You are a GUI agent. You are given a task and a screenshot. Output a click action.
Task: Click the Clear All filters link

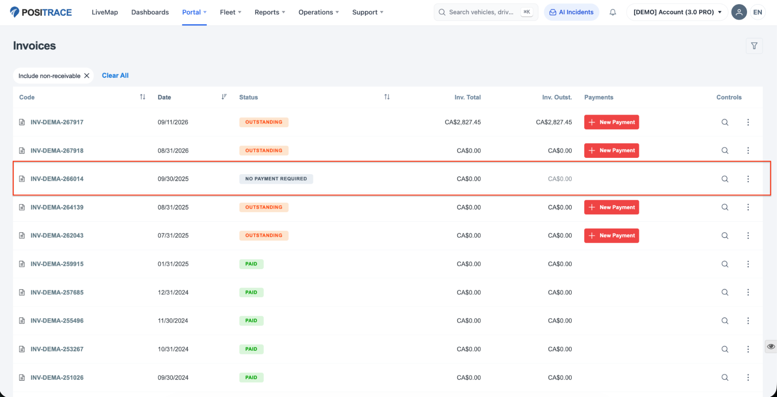click(x=115, y=75)
